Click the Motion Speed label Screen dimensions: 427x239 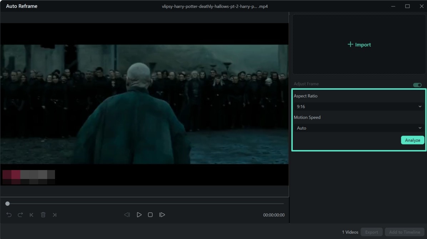307,118
